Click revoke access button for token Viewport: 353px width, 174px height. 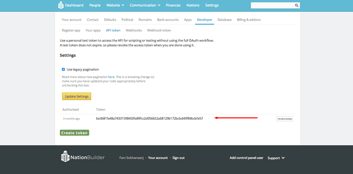point(284,119)
